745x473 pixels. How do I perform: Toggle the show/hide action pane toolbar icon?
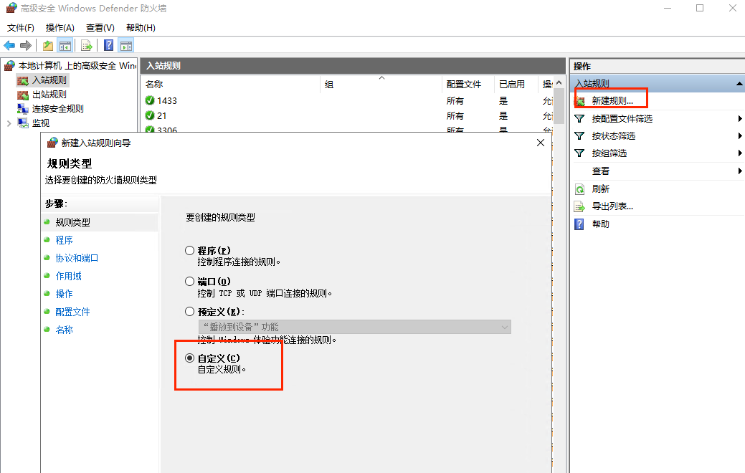click(x=126, y=45)
